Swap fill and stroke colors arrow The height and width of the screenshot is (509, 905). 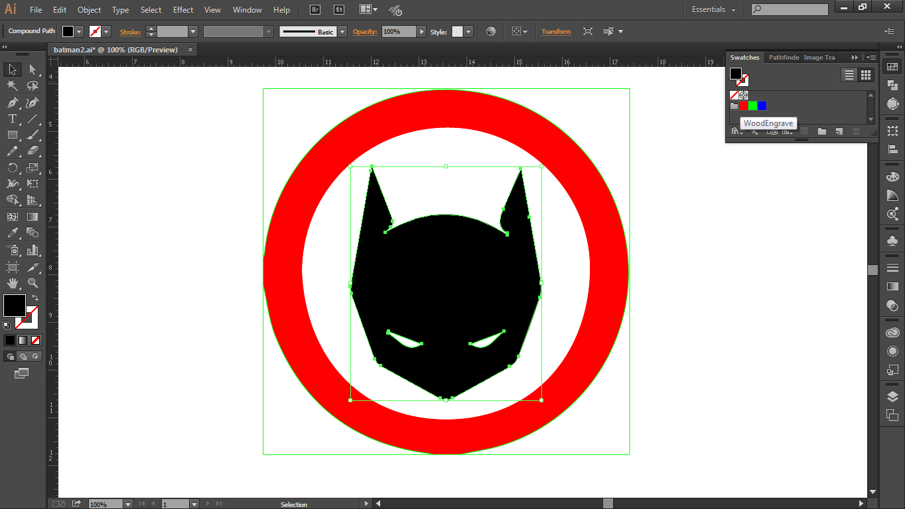[x=35, y=298]
